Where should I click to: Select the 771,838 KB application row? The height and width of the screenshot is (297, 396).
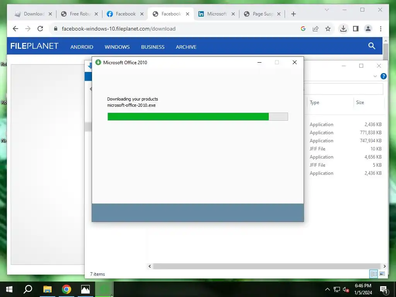pyautogui.click(x=345, y=133)
